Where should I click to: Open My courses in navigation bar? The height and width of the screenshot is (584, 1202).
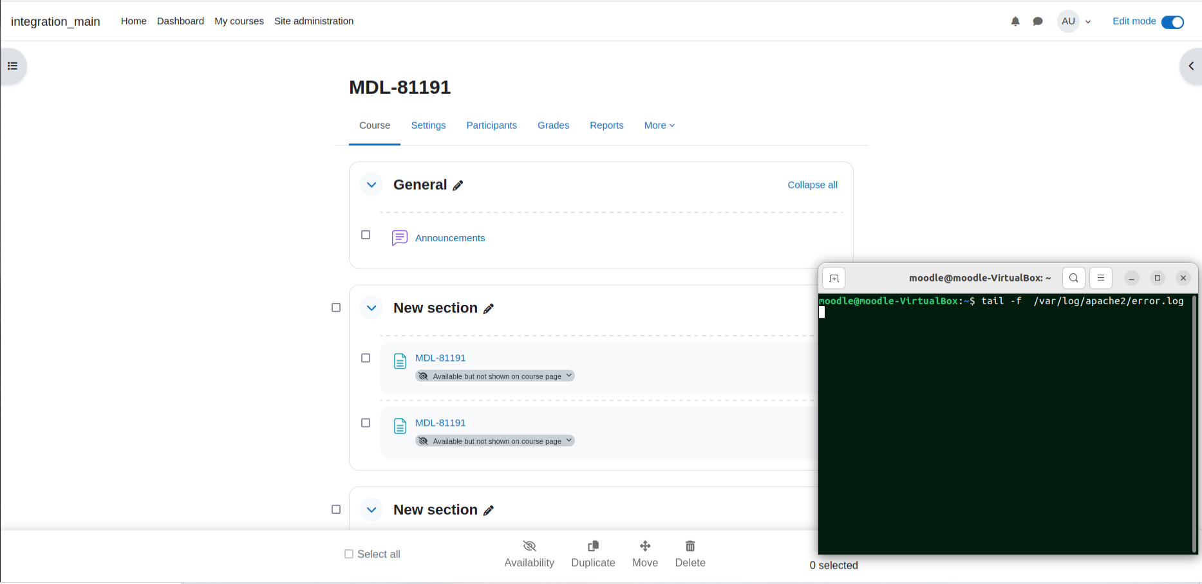coord(239,21)
